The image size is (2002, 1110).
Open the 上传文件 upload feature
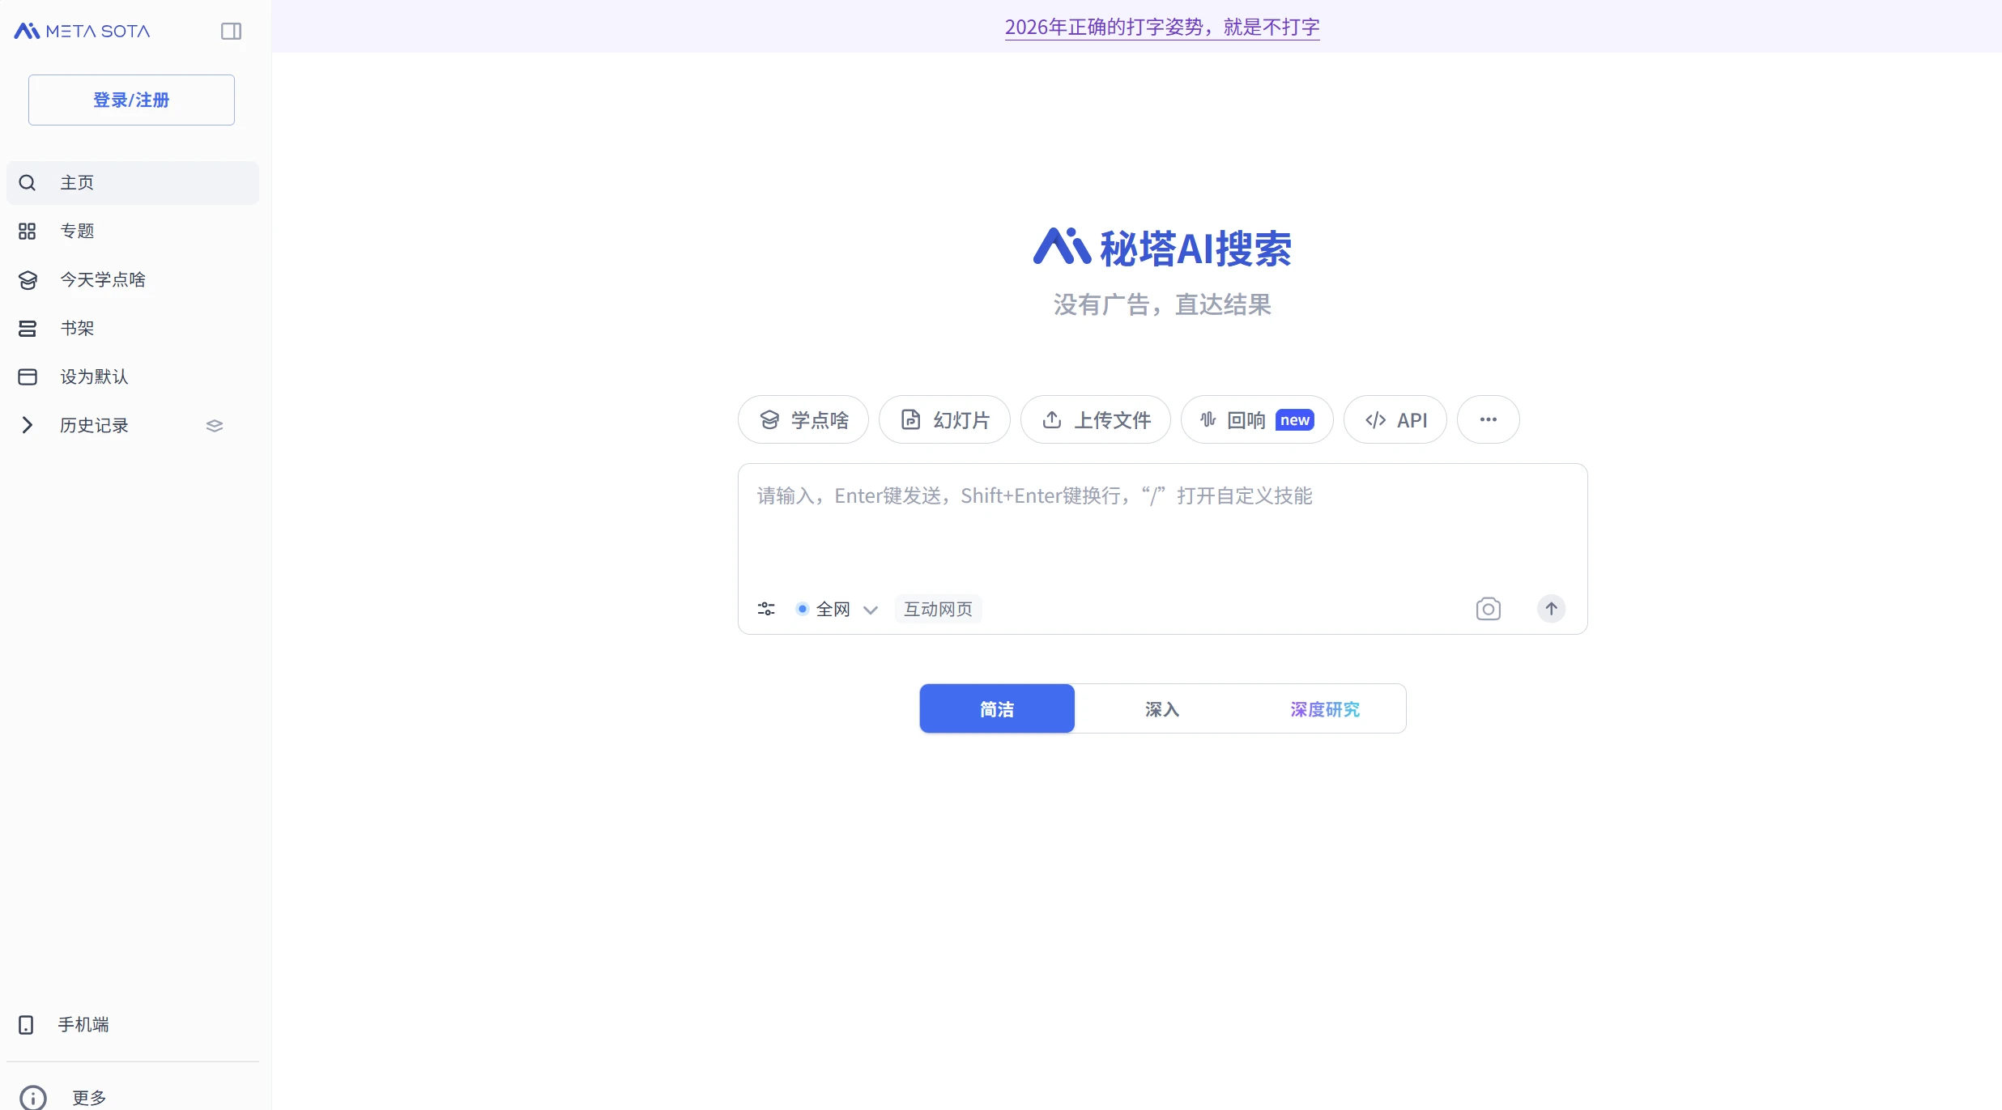coord(1095,419)
